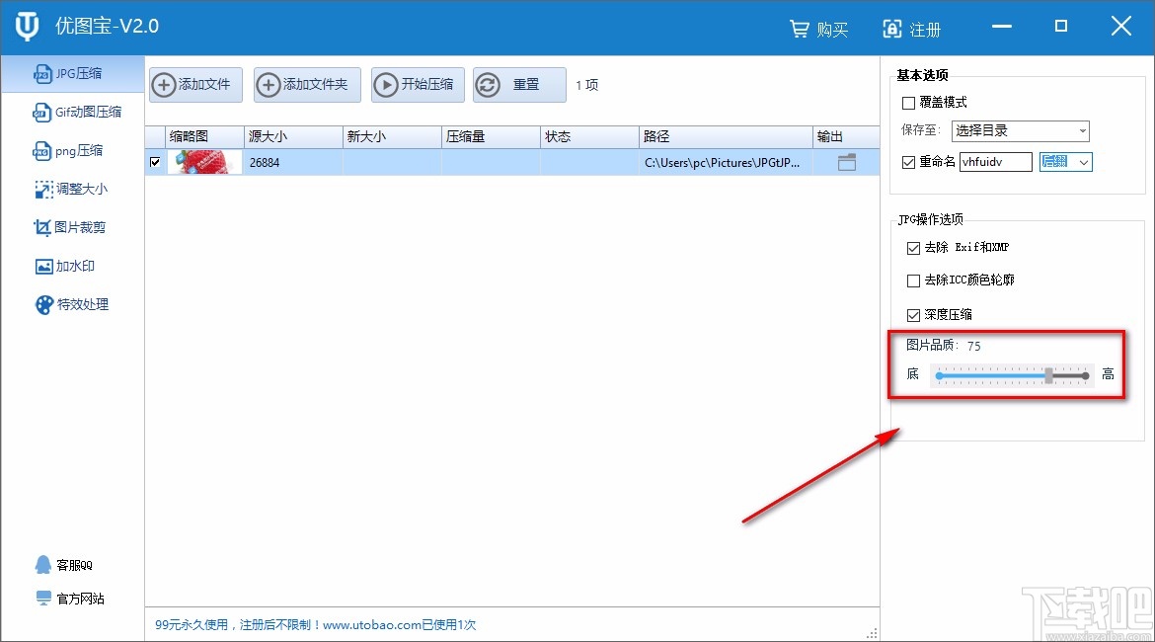Click the 重置 reset button
The image size is (1155, 642).
click(x=519, y=85)
